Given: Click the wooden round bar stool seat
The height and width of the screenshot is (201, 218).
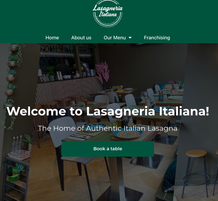Looking at the screenshot, I should tap(196, 153).
